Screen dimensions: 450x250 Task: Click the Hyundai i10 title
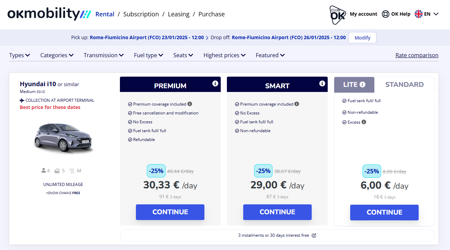[38, 84]
